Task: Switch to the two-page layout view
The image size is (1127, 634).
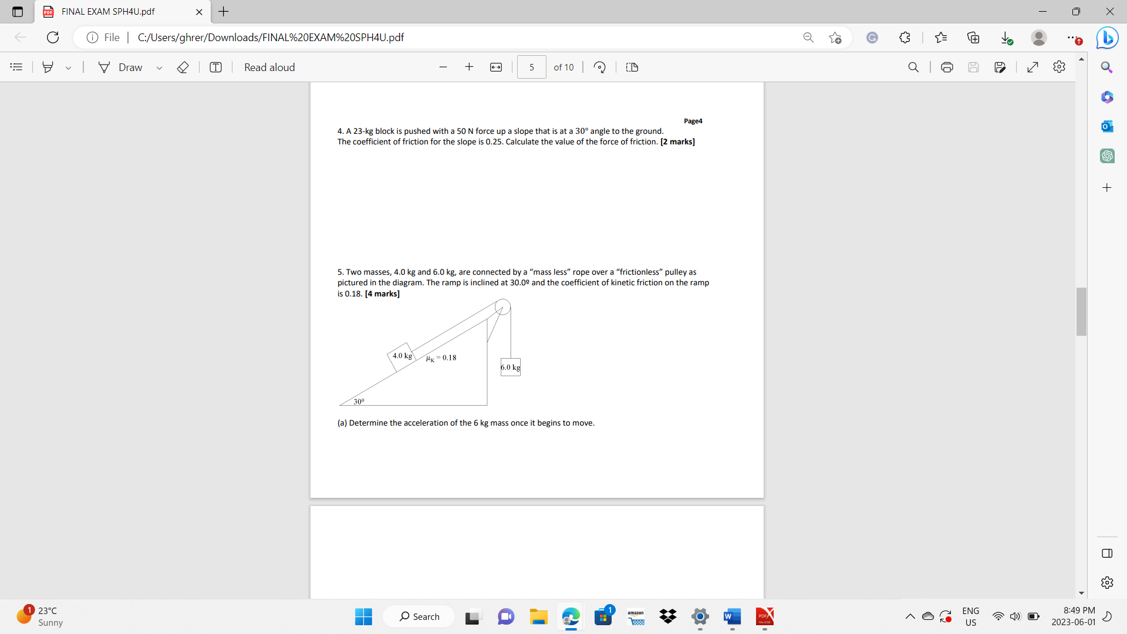Action: [632, 67]
